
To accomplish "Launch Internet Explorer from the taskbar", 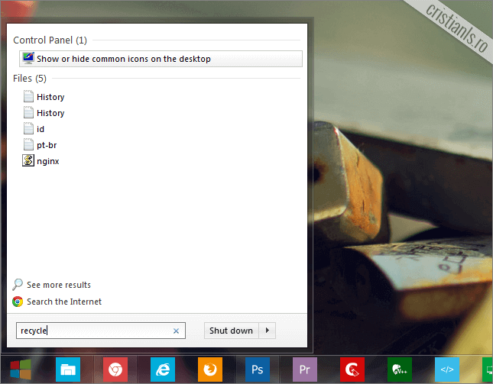I will pos(162,369).
